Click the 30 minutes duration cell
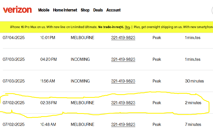The image size is (213, 131). tap(194, 81)
